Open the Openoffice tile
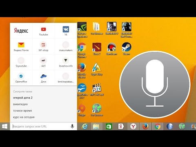 (x=21, y=78)
